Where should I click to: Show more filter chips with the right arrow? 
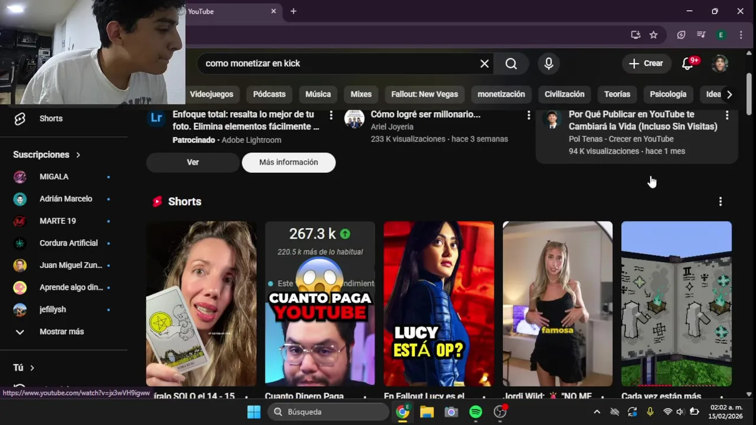point(729,94)
